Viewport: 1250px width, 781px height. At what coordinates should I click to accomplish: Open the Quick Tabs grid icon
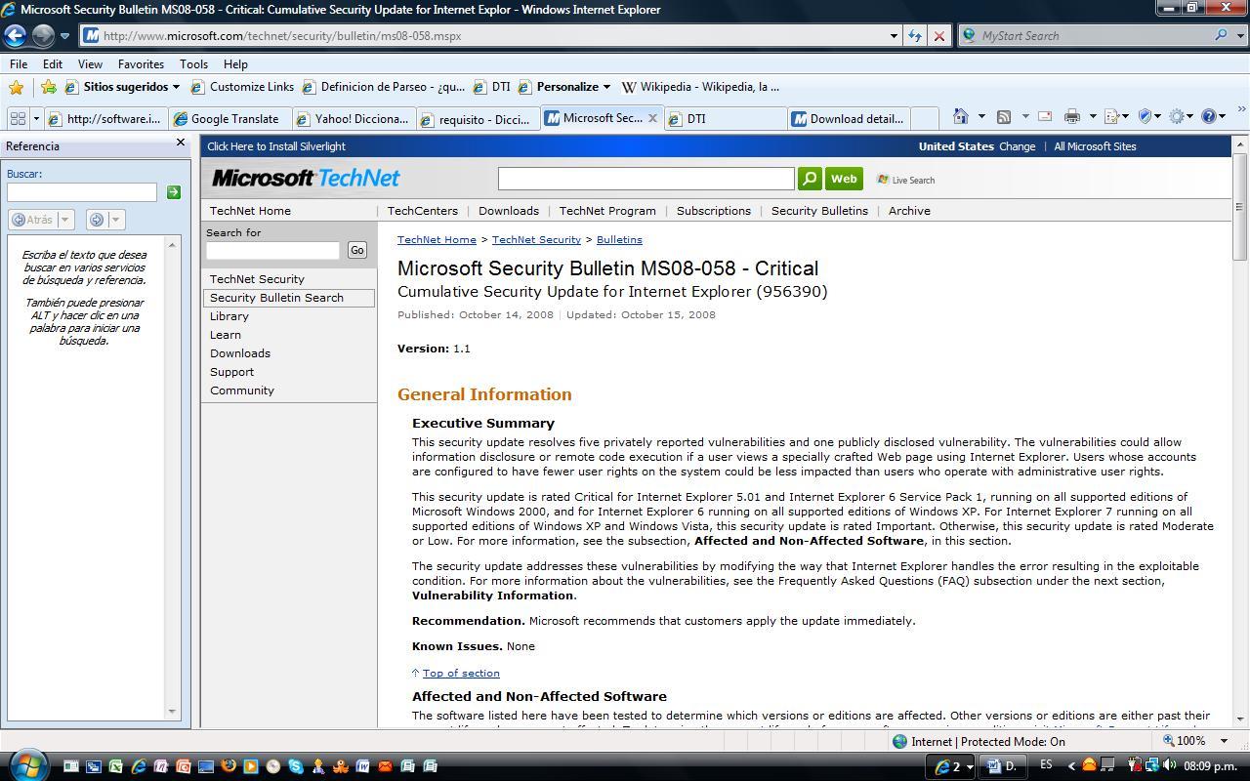coord(18,118)
